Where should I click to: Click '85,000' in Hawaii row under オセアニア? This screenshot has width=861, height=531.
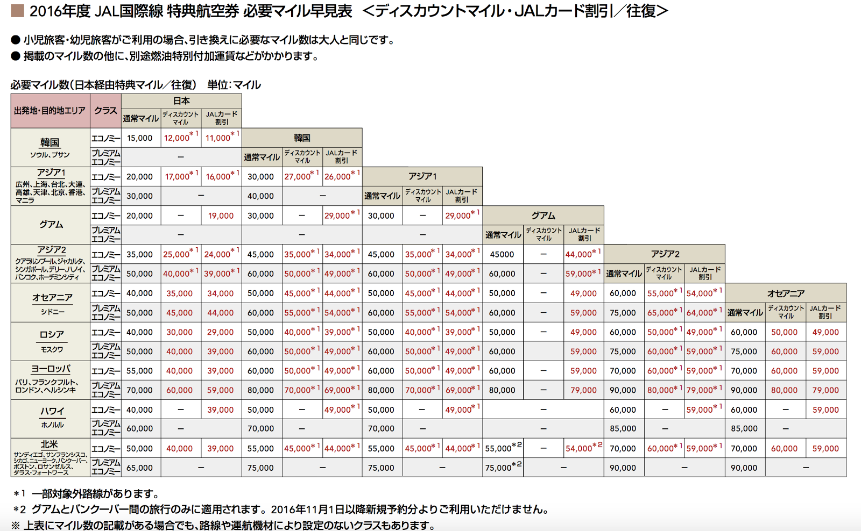pos(744,429)
